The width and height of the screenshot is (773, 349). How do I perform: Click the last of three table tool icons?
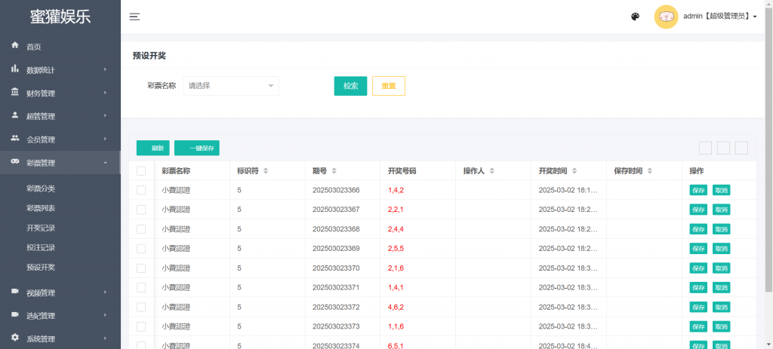pyautogui.click(x=741, y=148)
